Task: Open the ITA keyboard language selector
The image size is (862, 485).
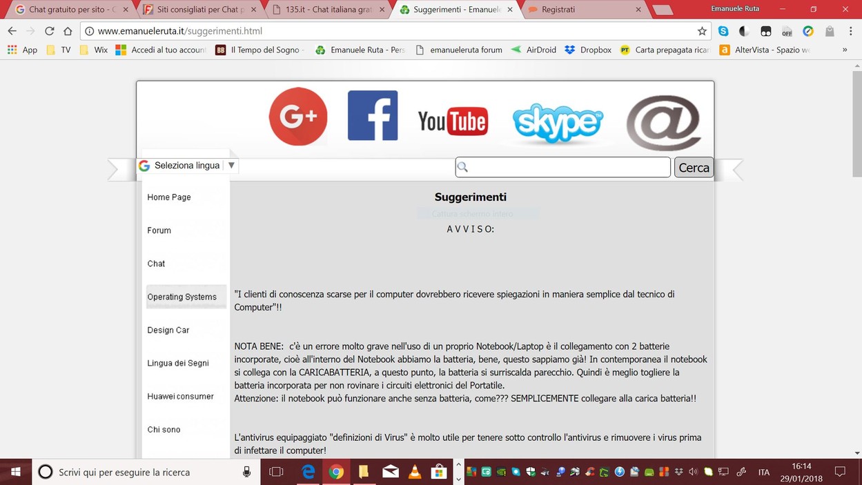Action: (x=764, y=473)
